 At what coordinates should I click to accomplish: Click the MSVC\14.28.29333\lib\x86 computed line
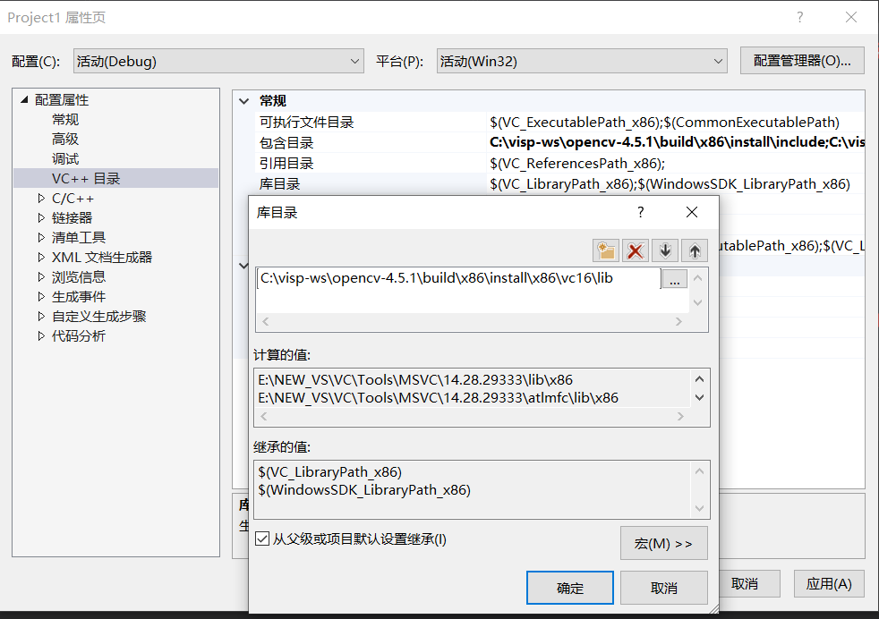[415, 380]
